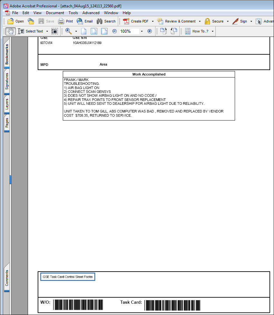Click the Print button
The image size is (274, 315).
click(x=66, y=21)
